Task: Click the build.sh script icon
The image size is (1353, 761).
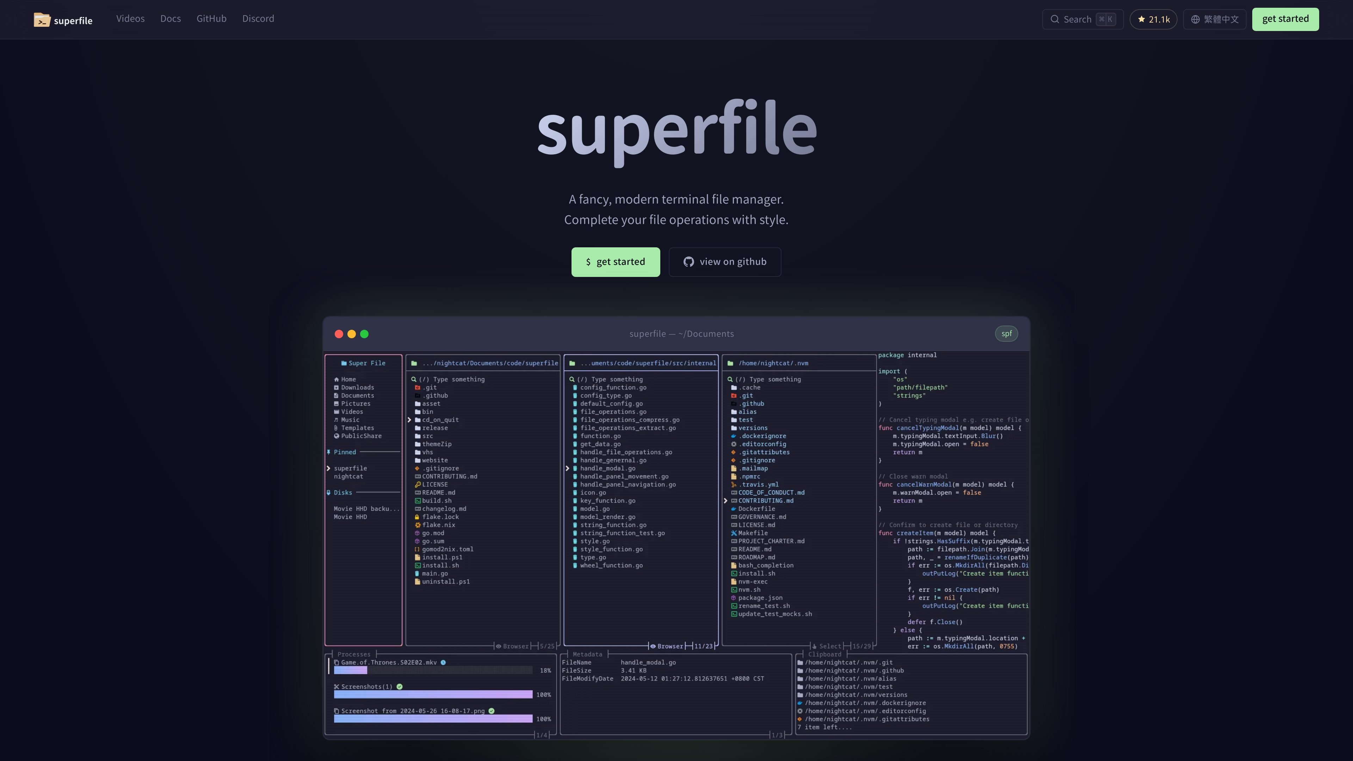Action: coord(418,501)
